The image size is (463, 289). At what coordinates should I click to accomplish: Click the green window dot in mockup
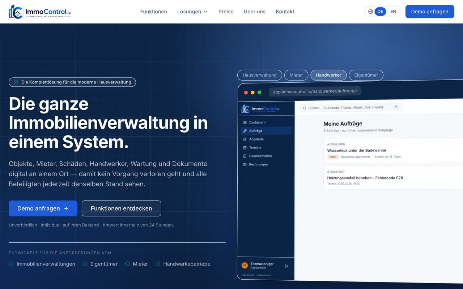(x=259, y=92)
